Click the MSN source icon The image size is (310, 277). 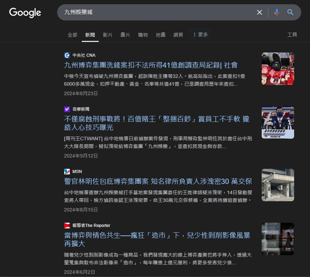pyautogui.click(x=67, y=172)
